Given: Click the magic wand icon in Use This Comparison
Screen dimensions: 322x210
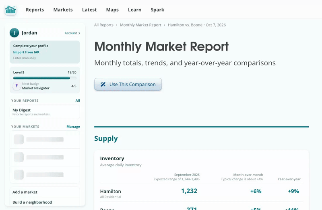Looking at the screenshot, I should (x=103, y=84).
